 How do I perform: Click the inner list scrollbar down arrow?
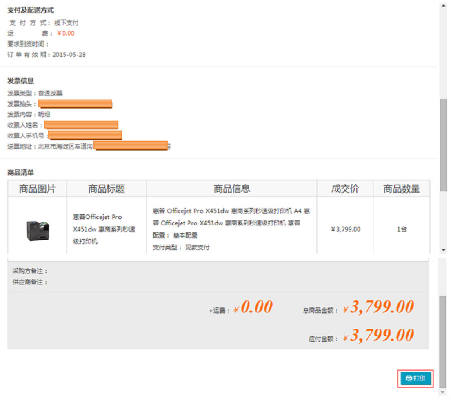[443, 250]
